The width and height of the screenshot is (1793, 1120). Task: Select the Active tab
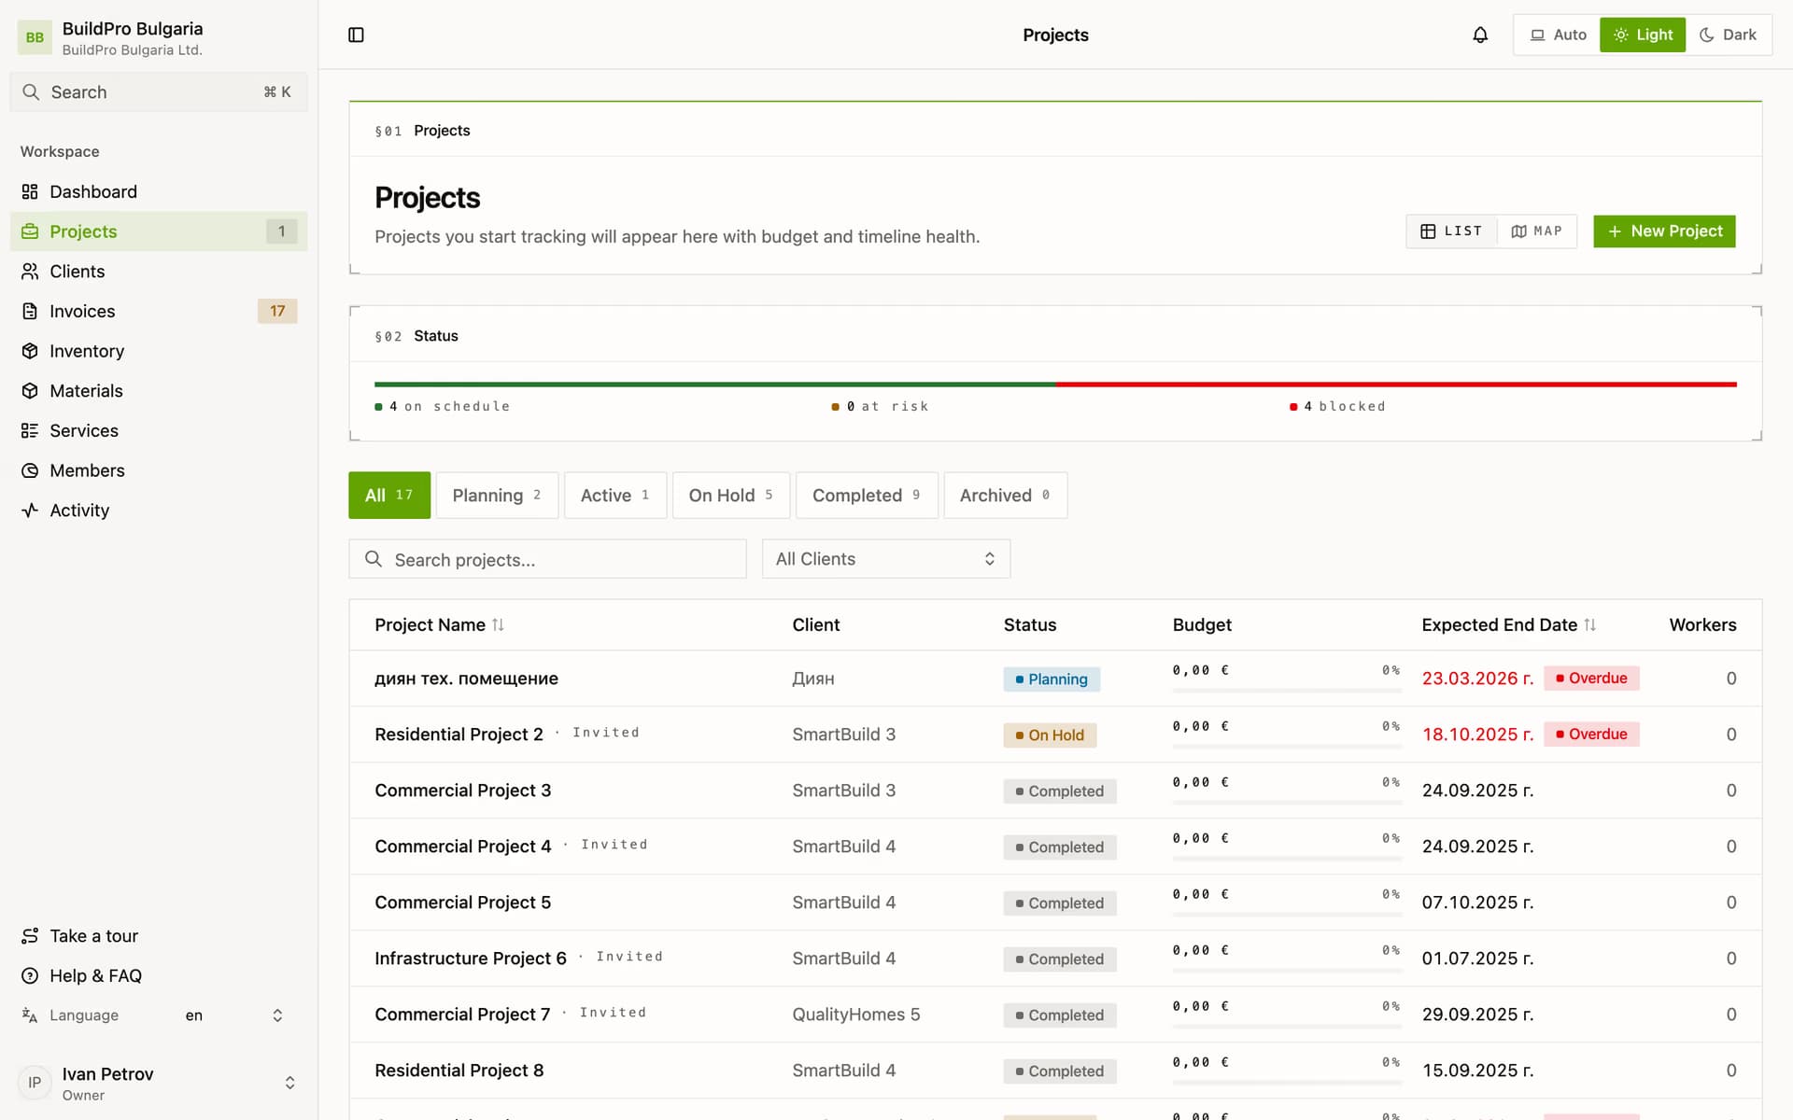(615, 495)
